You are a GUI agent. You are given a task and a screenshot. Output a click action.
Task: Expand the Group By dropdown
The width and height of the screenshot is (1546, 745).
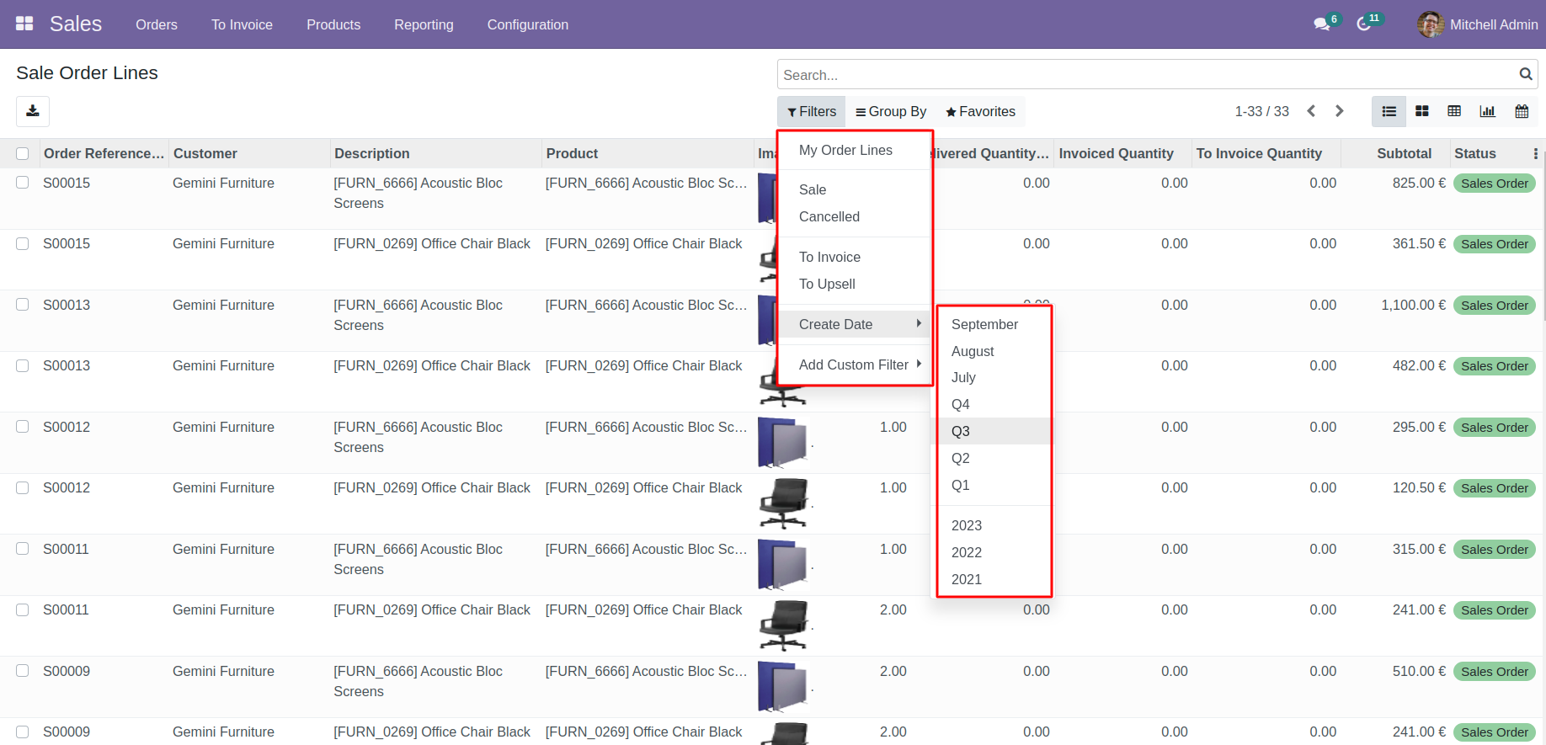click(891, 111)
